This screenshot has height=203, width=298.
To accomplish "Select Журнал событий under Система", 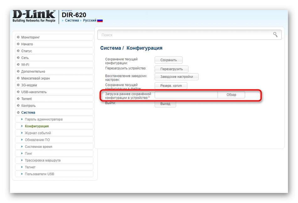I will [x=38, y=133].
